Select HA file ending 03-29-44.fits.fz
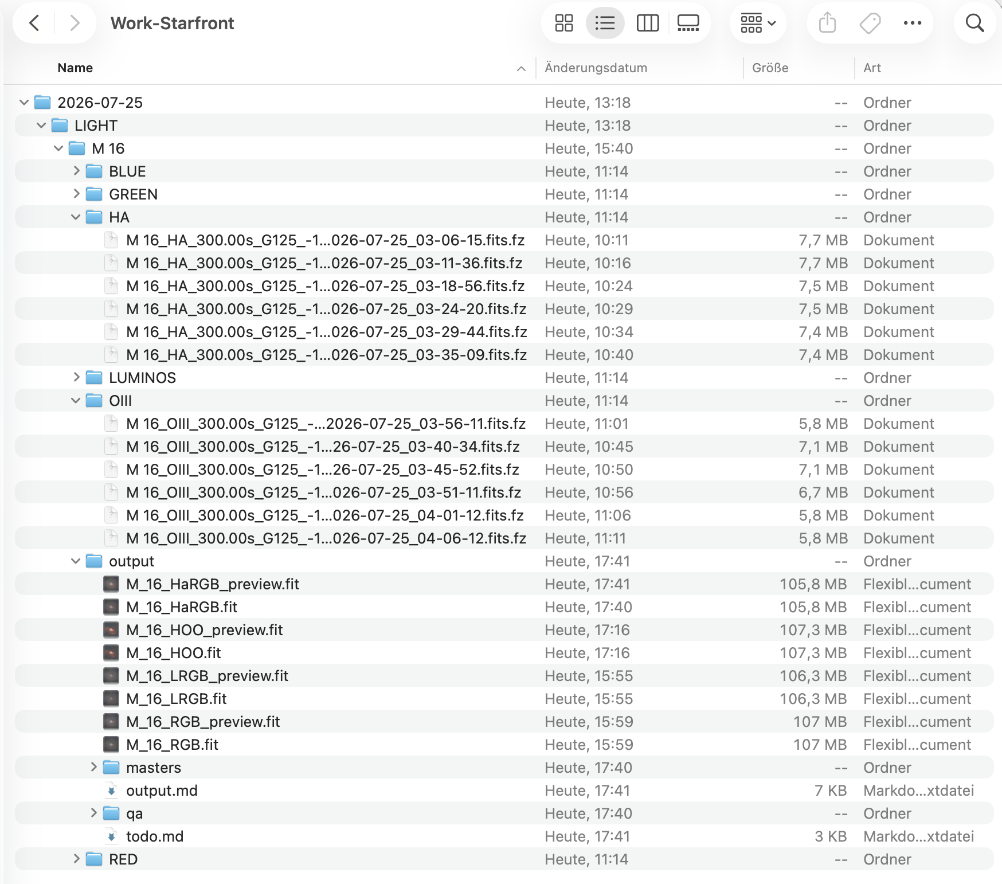 pos(326,332)
